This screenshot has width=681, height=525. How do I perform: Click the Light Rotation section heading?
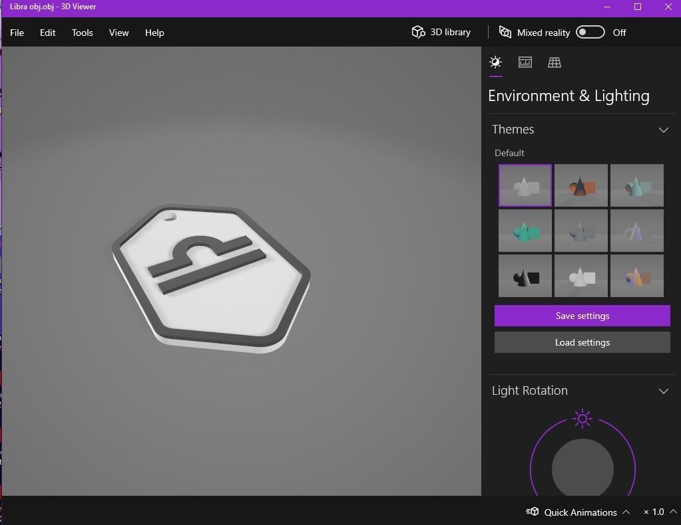coord(529,391)
